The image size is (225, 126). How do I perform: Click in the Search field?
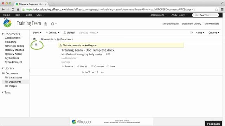[205, 15]
